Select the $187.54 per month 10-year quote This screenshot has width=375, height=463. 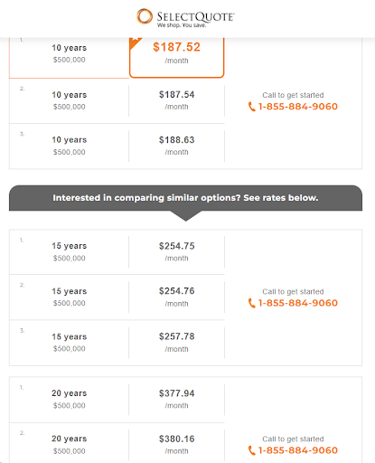click(177, 100)
